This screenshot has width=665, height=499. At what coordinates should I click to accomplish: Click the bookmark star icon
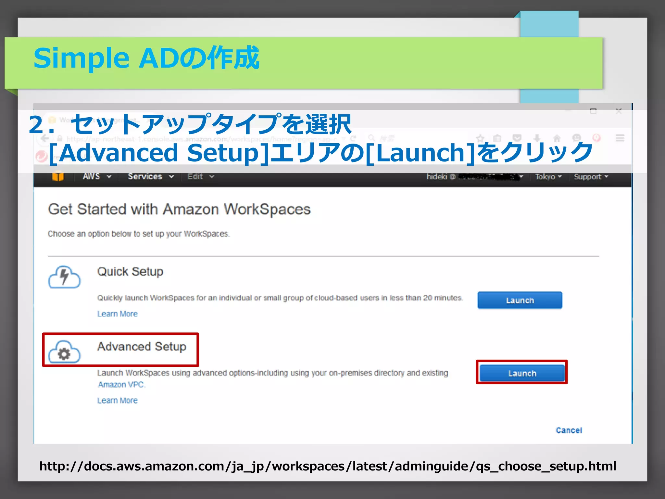[x=480, y=138]
